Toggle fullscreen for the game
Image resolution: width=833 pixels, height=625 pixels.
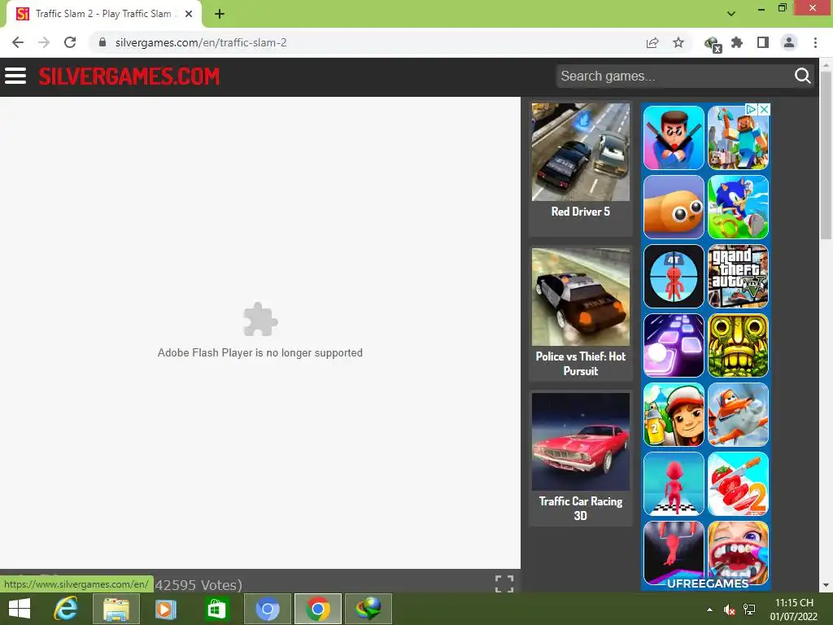tap(504, 583)
